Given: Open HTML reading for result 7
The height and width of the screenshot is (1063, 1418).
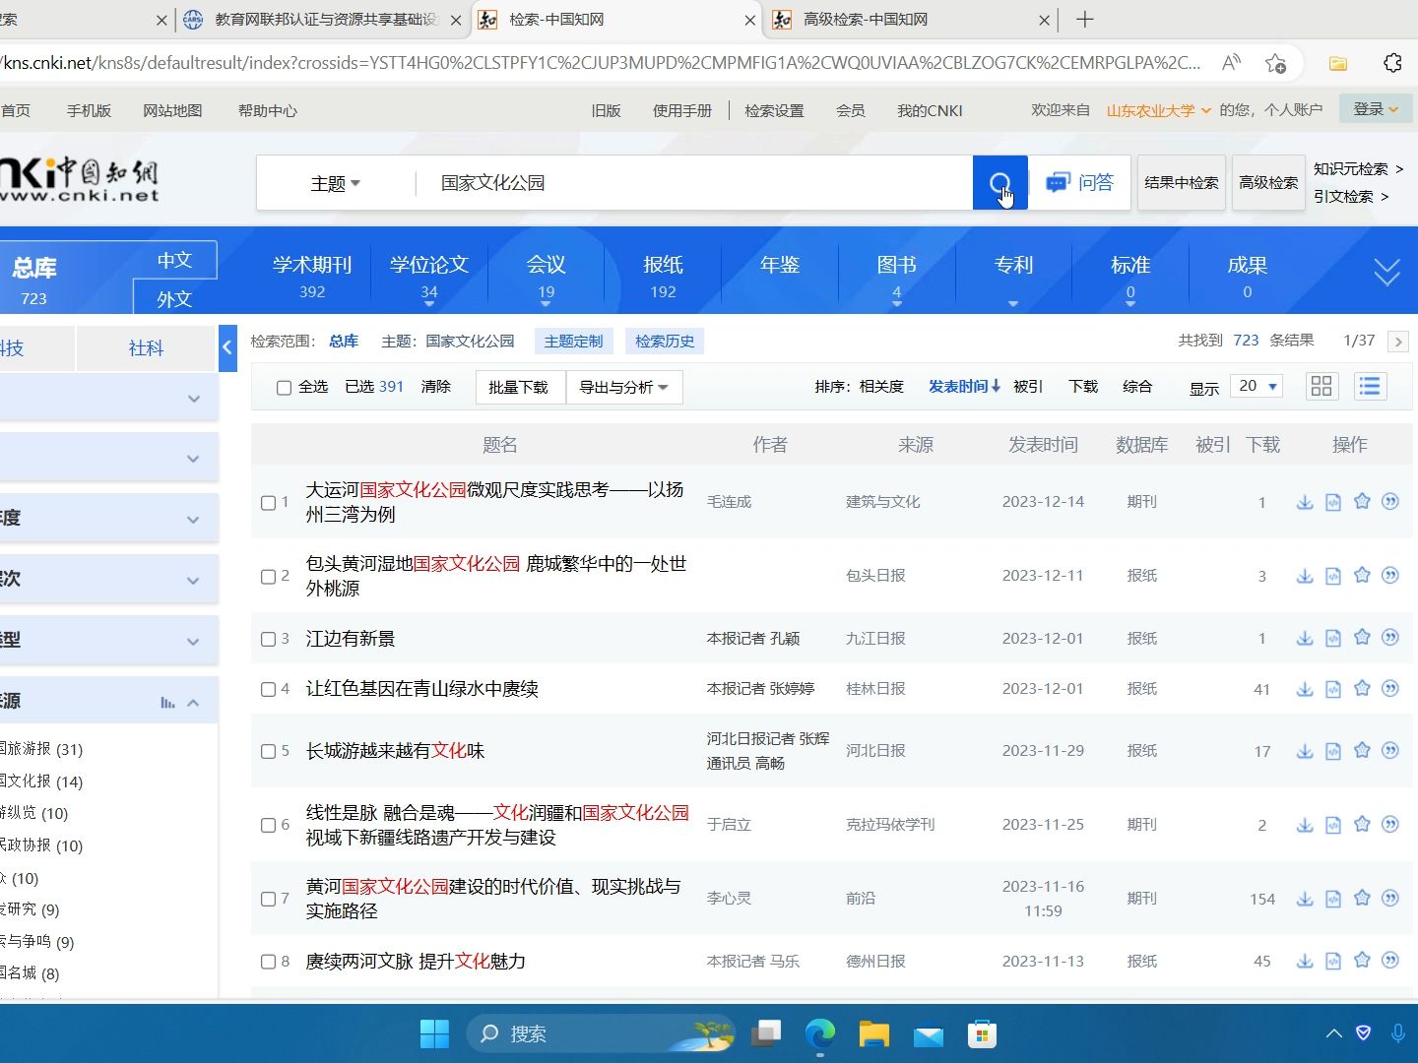Looking at the screenshot, I should point(1333,898).
